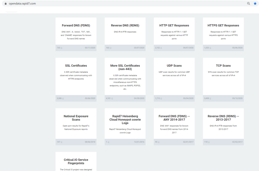The width and height of the screenshot is (259, 171).
Task: Click the file count icon on Forward DNS card
Action: point(61,48)
